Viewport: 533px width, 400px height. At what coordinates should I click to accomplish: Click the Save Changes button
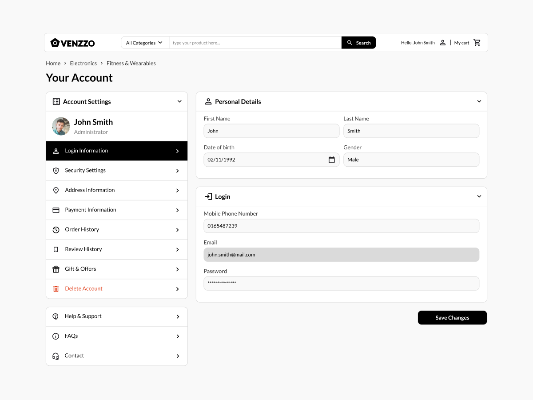click(452, 318)
